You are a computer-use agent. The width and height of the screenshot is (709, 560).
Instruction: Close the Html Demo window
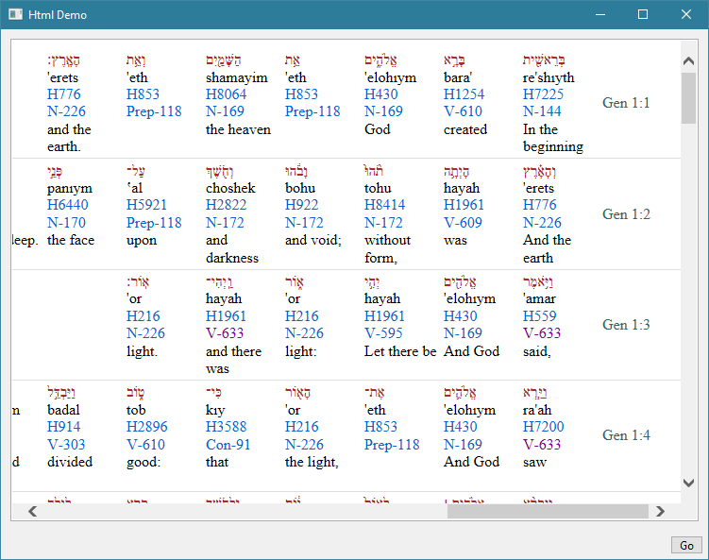point(686,14)
